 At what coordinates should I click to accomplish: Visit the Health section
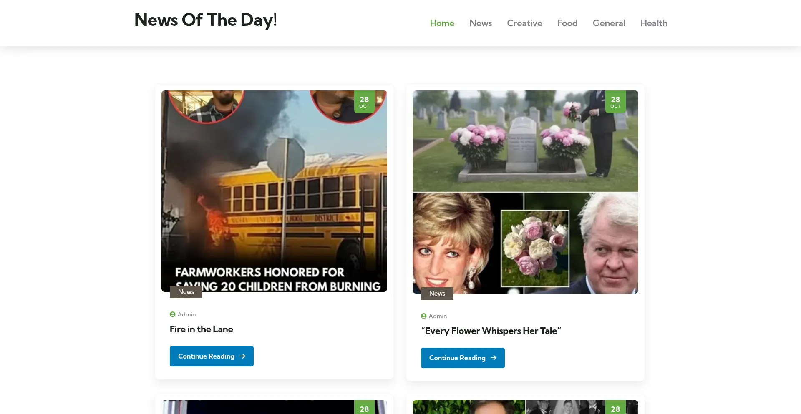[654, 23]
